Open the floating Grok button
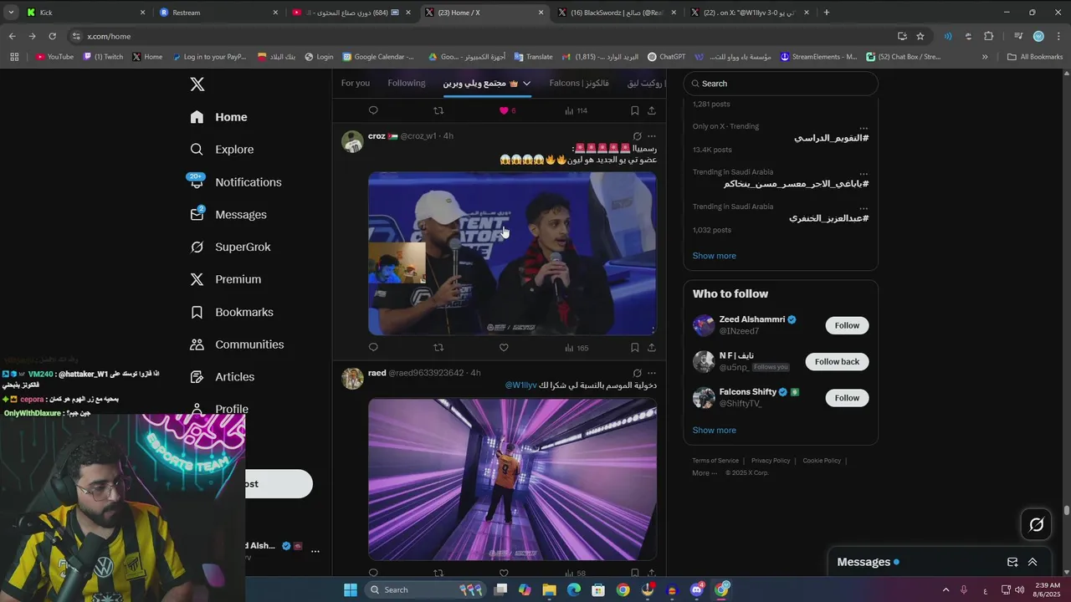 (1036, 524)
